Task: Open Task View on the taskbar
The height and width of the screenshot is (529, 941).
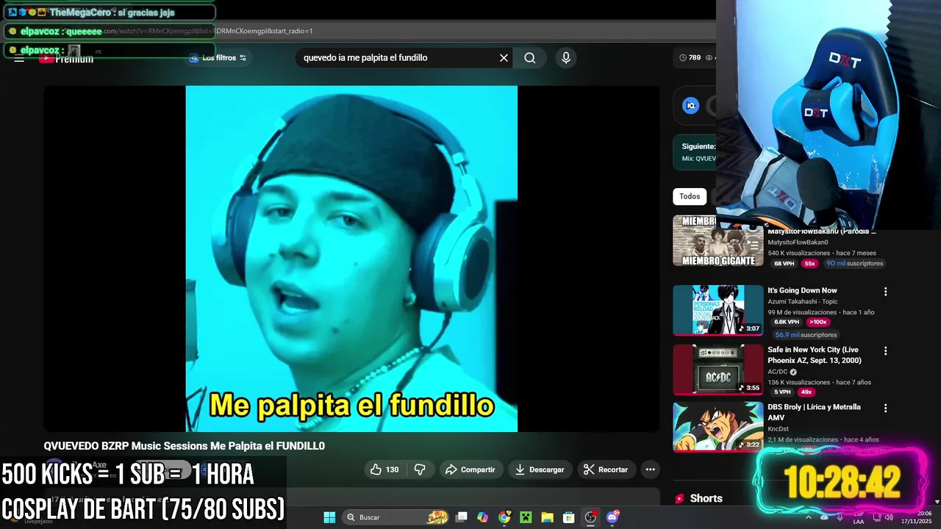Action: click(461, 517)
